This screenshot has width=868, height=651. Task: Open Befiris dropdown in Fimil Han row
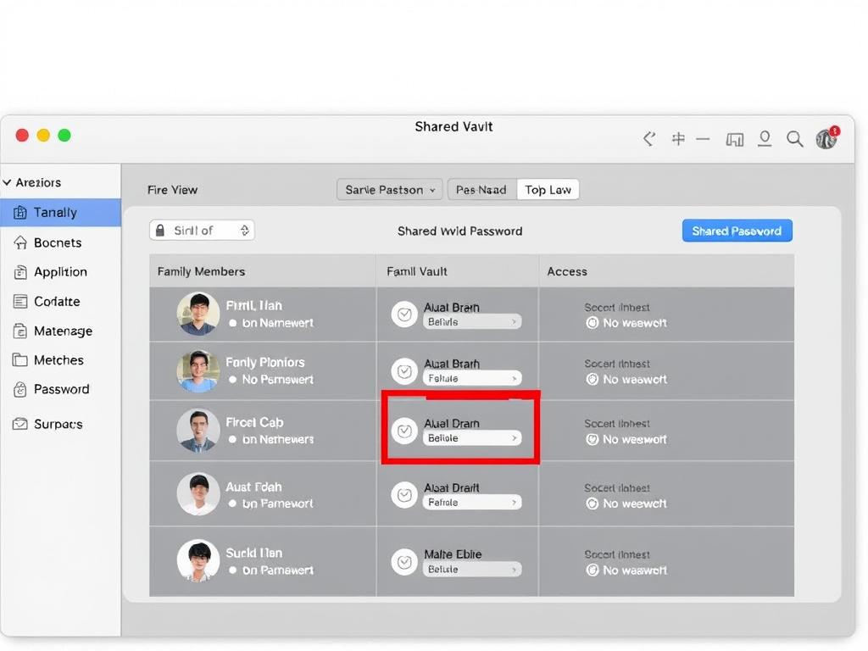click(472, 321)
